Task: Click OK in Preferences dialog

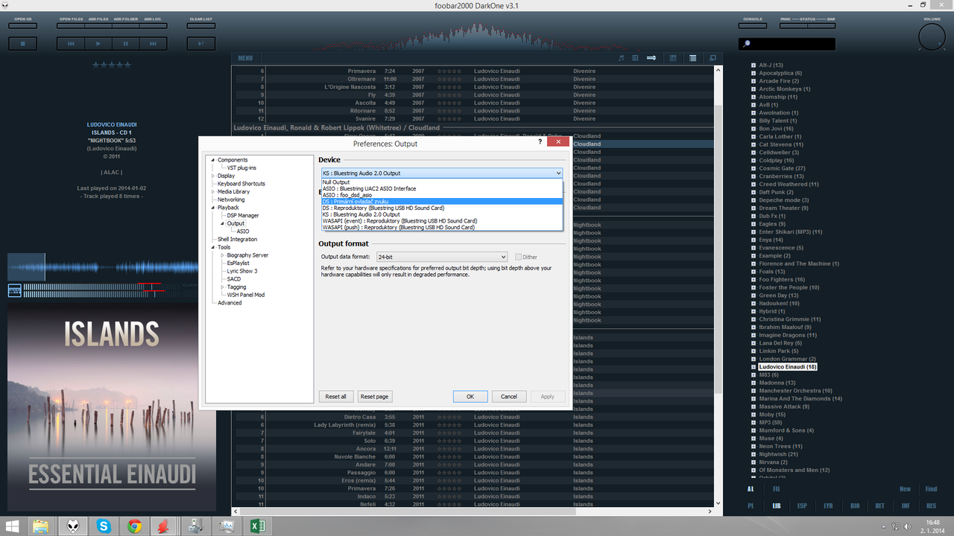Action: pyautogui.click(x=470, y=397)
